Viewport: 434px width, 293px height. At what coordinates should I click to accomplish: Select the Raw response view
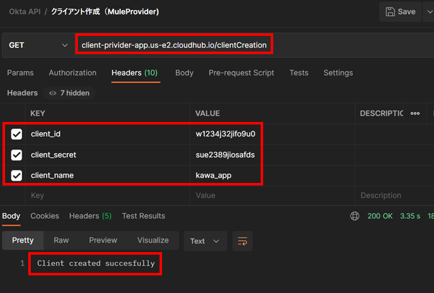pos(61,240)
